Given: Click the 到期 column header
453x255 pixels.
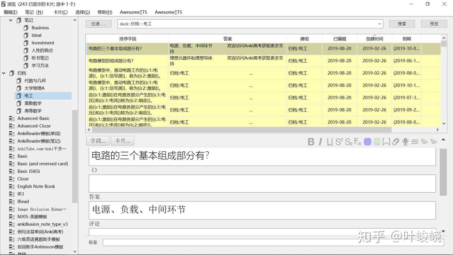Looking at the screenshot, I should pos(407,39).
